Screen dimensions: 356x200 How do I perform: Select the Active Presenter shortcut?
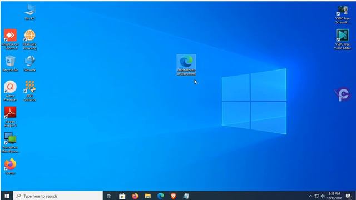coord(10,91)
